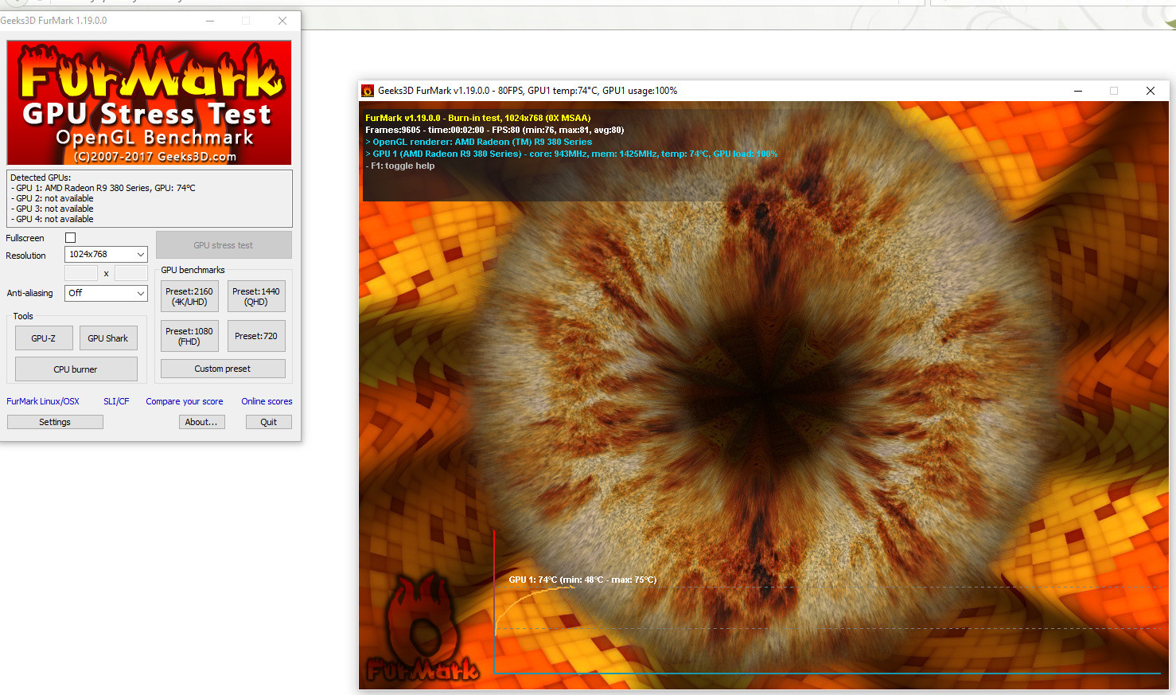Start the CPU burner tool
This screenshot has height=695, width=1176.
click(x=76, y=369)
